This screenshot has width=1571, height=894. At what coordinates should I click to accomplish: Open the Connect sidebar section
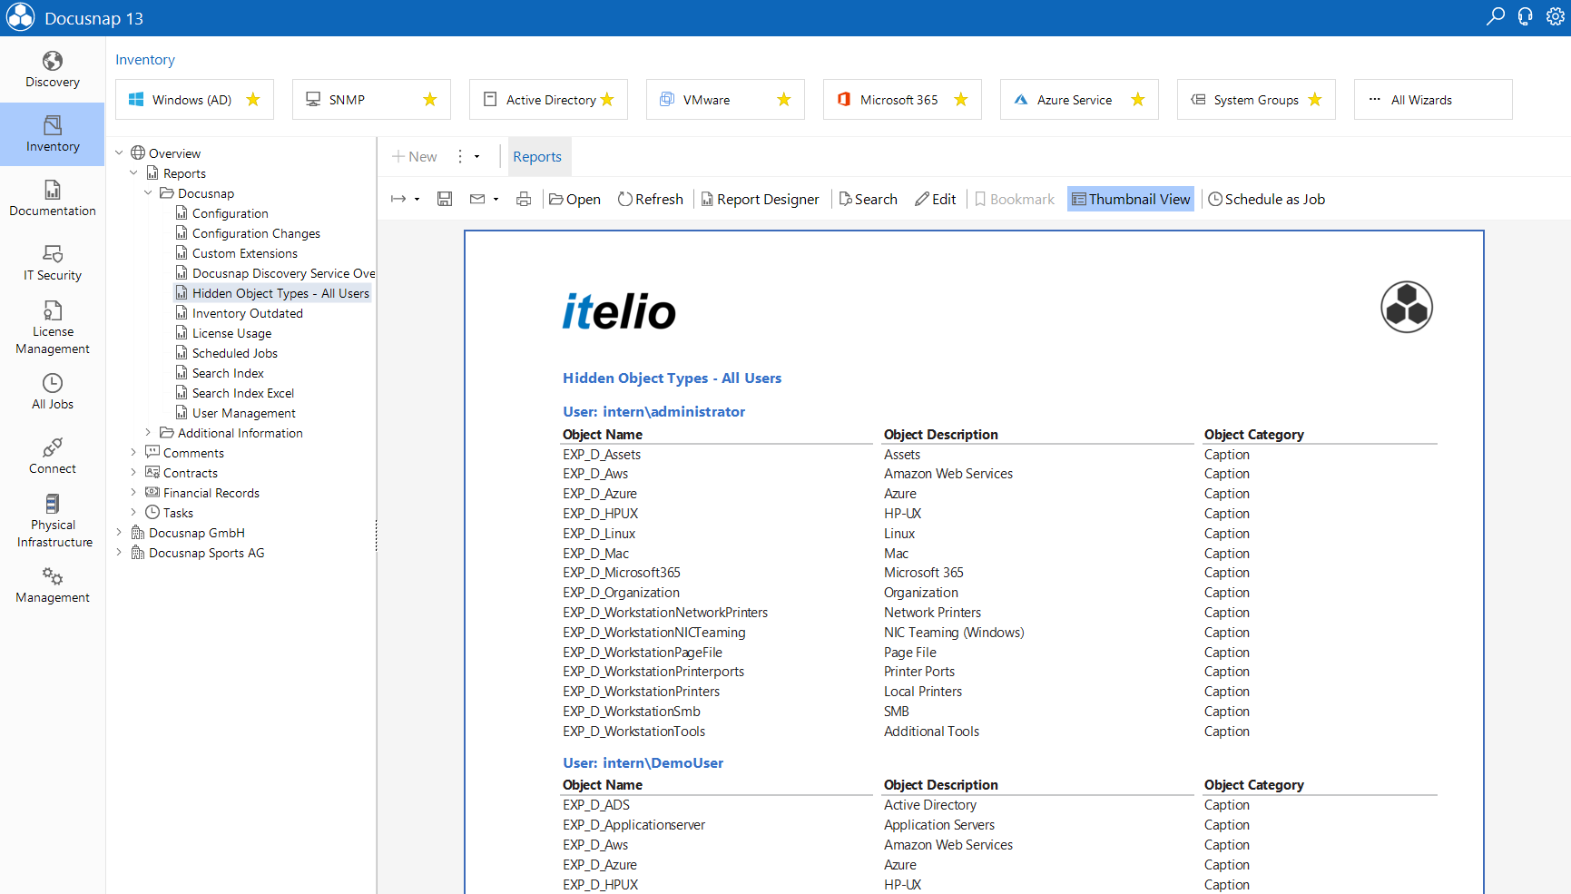(x=53, y=457)
